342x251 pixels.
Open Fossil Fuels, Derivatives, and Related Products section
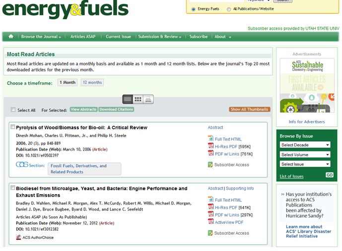84,169
